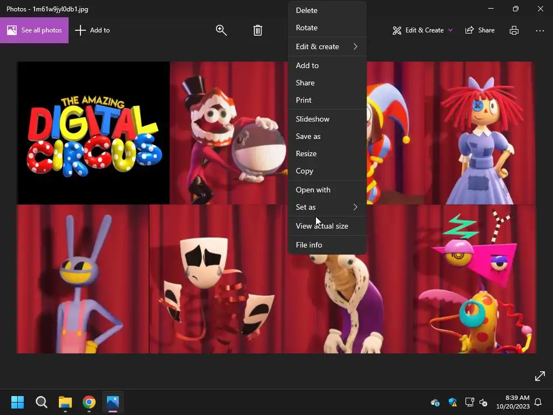Click the Photos app taskbar icon
This screenshot has width=553, height=415.
pyautogui.click(x=113, y=402)
